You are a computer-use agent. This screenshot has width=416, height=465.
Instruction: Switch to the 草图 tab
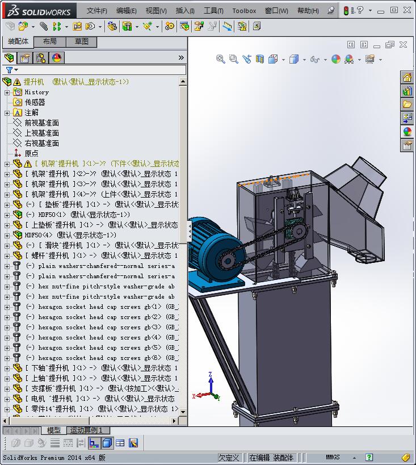click(x=82, y=41)
